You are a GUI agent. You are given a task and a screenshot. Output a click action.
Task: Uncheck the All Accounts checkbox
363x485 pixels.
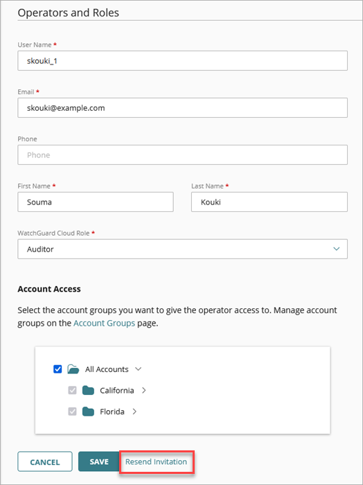pyautogui.click(x=57, y=369)
